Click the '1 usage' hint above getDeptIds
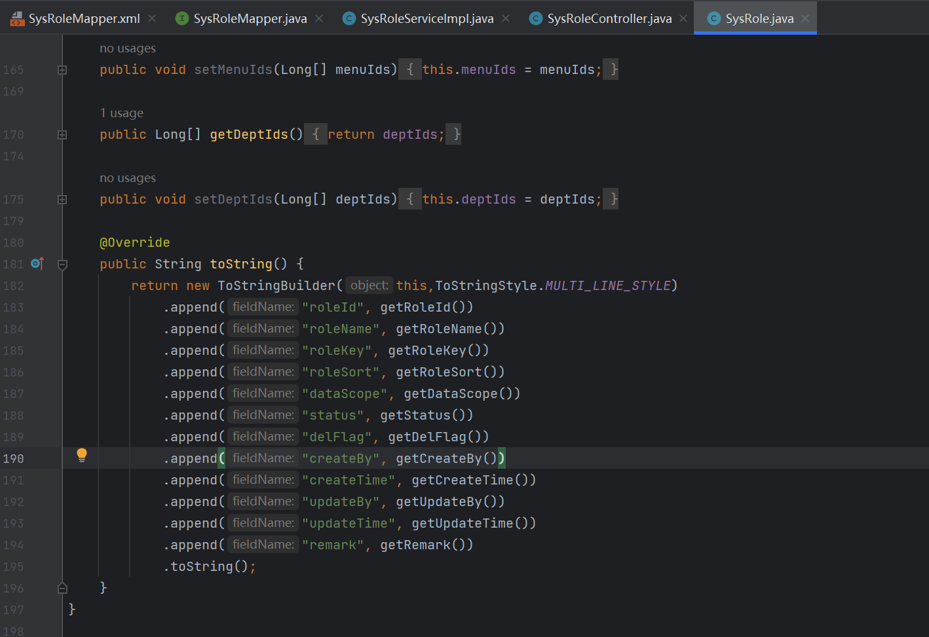The width and height of the screenshot is (929, 637). pyautogui.click(x=122, y=113)
